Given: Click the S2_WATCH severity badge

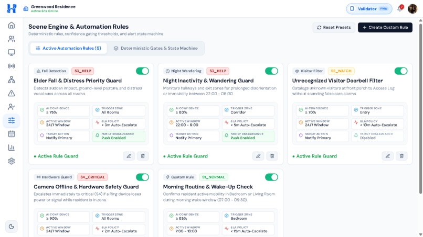Looking at the screenshot, I should pos(341,71).
